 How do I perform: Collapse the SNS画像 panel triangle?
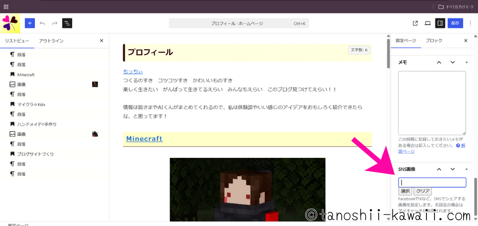pyautogui.click(x=467, y=169)
